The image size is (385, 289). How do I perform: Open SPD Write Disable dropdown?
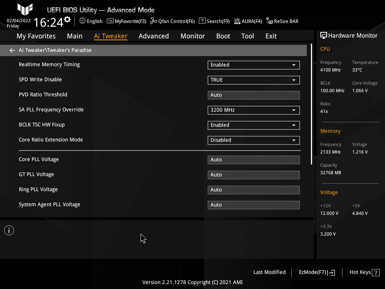[254, 80]
